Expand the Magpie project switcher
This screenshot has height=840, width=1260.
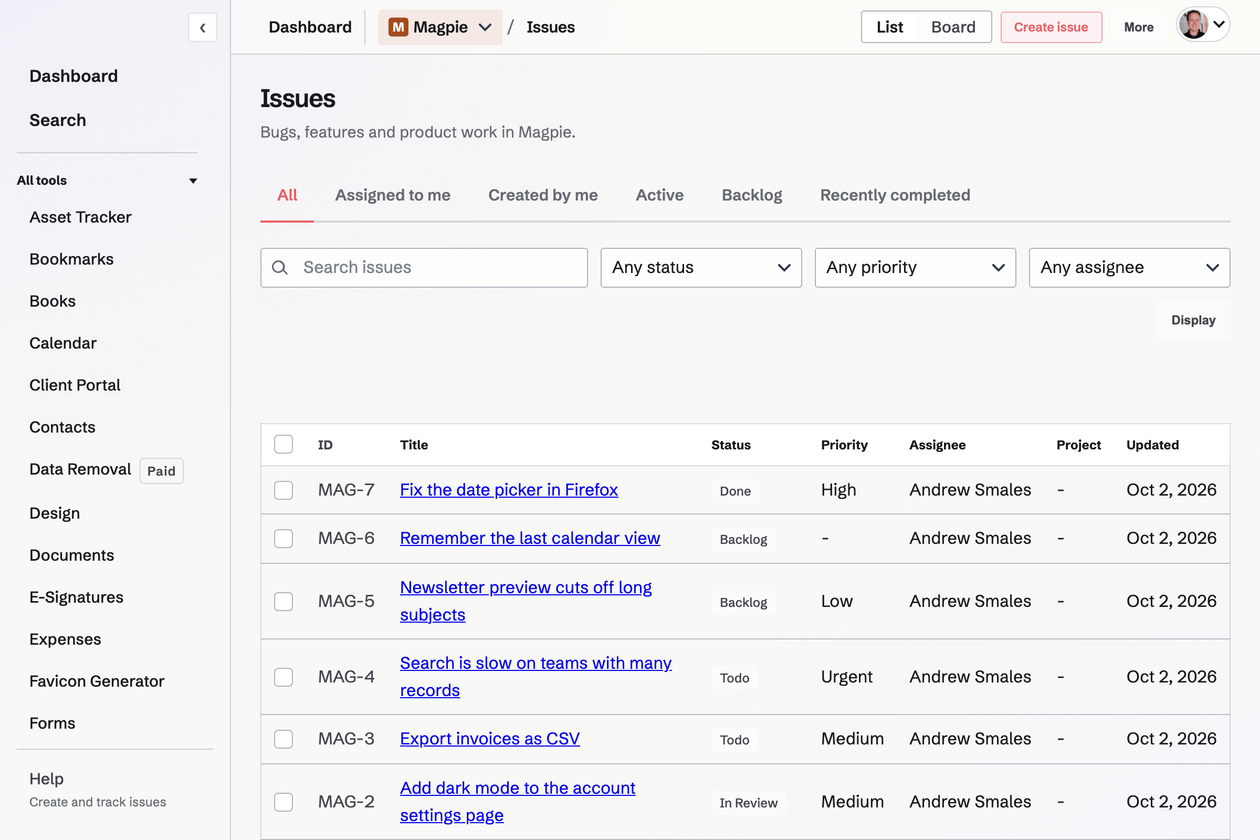[x=440, y=27]
